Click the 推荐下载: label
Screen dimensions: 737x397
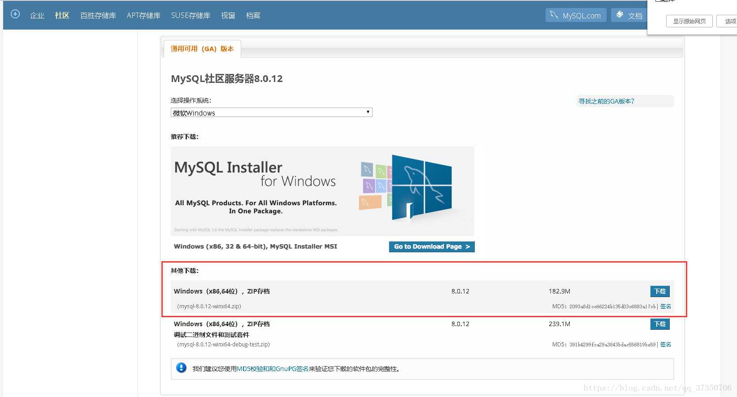[x=185, y=137]
